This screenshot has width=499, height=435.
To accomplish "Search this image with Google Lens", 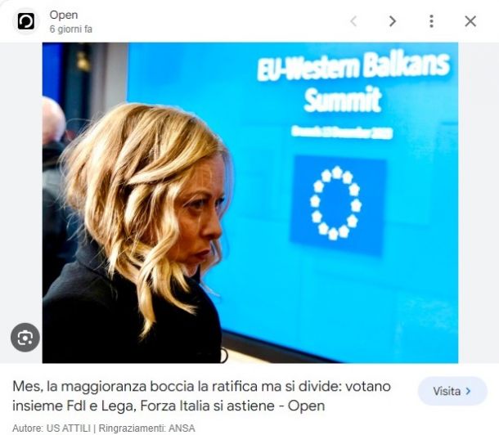I will (x=25, y=338).
